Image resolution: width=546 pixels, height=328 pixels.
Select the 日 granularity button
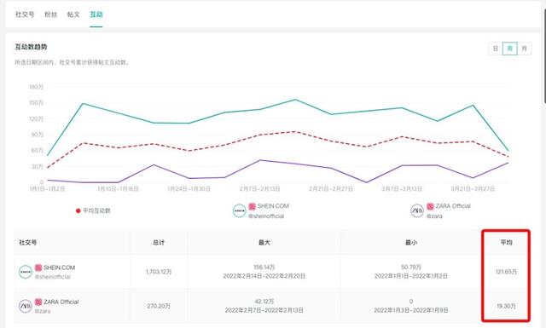point(496,49)
